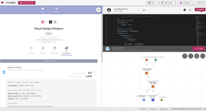Screen dimensions: 206x111
Task: Switch to the Files tab
Action: point(43,10)
